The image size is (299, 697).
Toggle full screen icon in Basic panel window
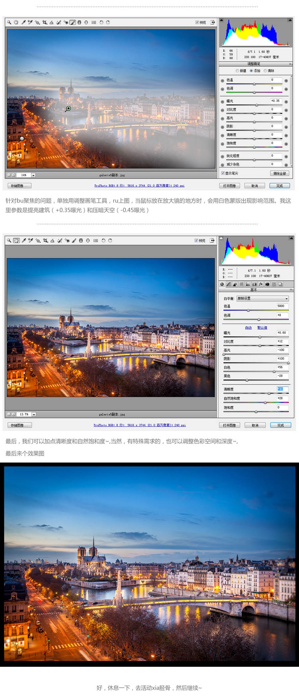click(212, 240)
